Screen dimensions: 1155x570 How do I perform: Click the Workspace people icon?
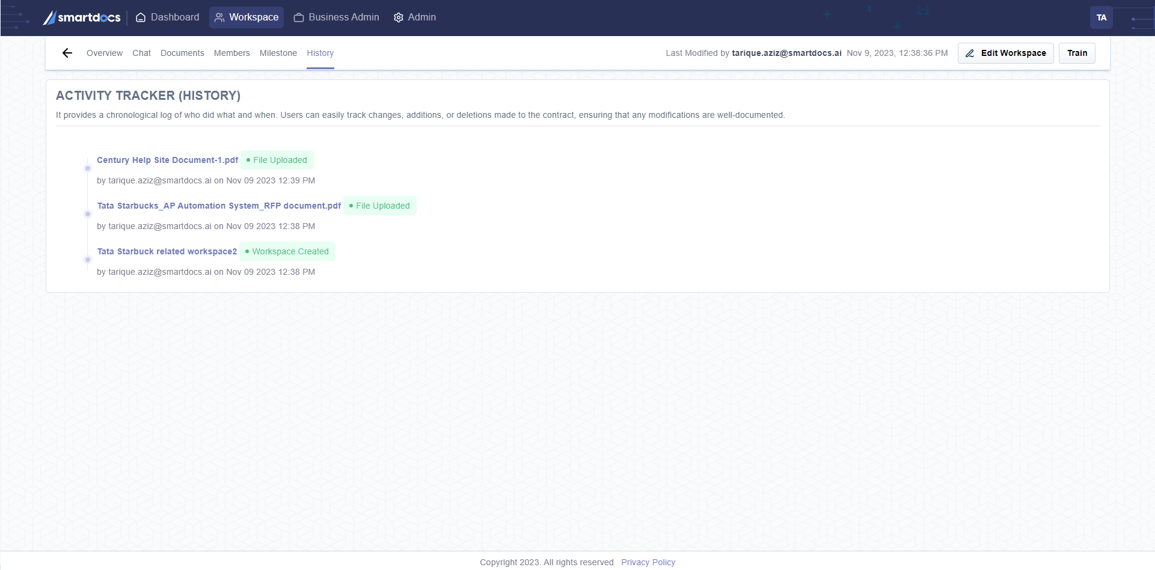[219, 17]
